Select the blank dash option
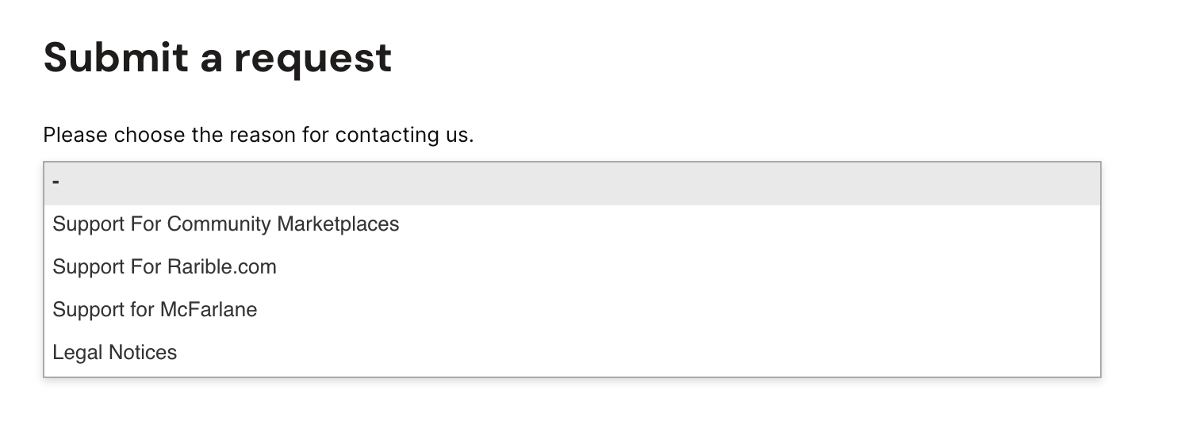This screenshot has height=436, width=1177. tap(571, 183)
